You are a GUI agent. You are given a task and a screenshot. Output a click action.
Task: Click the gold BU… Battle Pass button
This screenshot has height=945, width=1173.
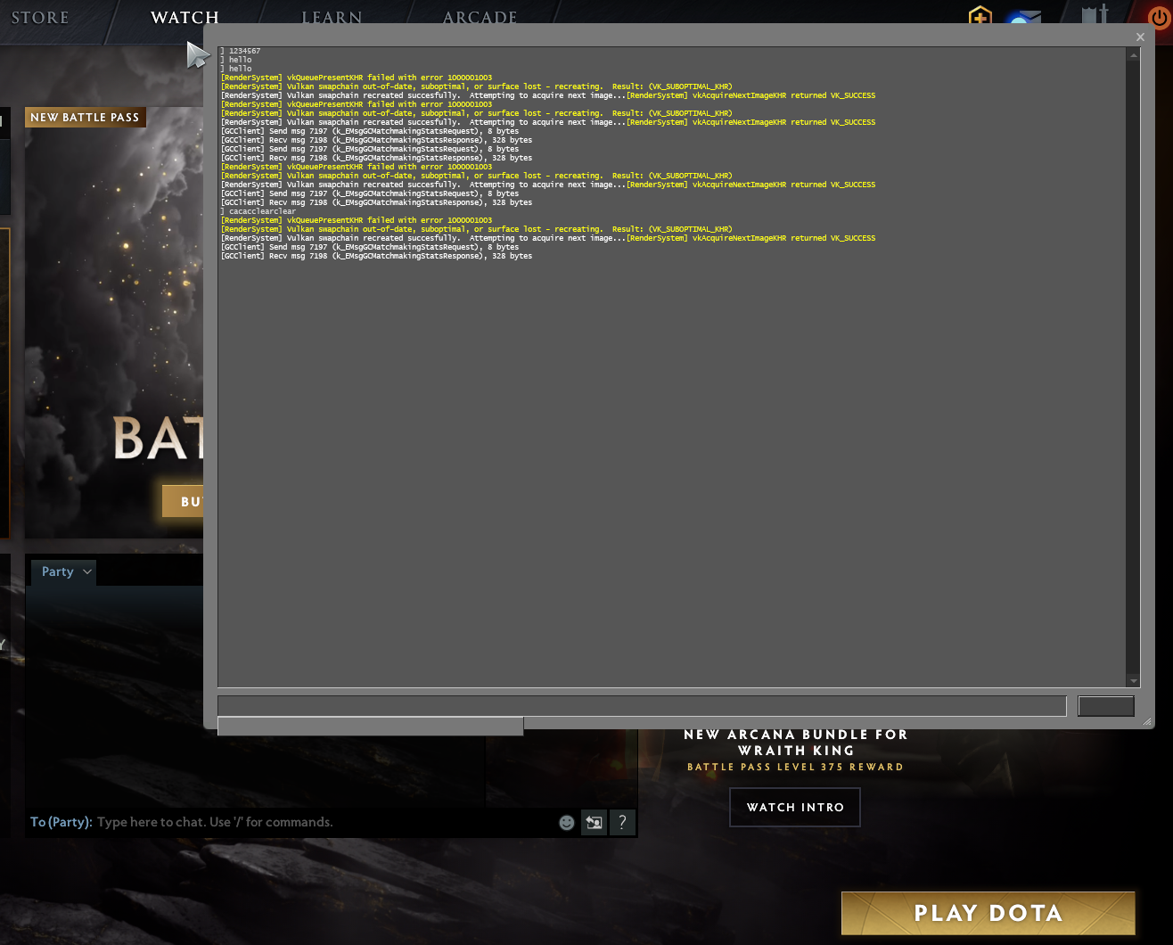click(x=183, y=501)
